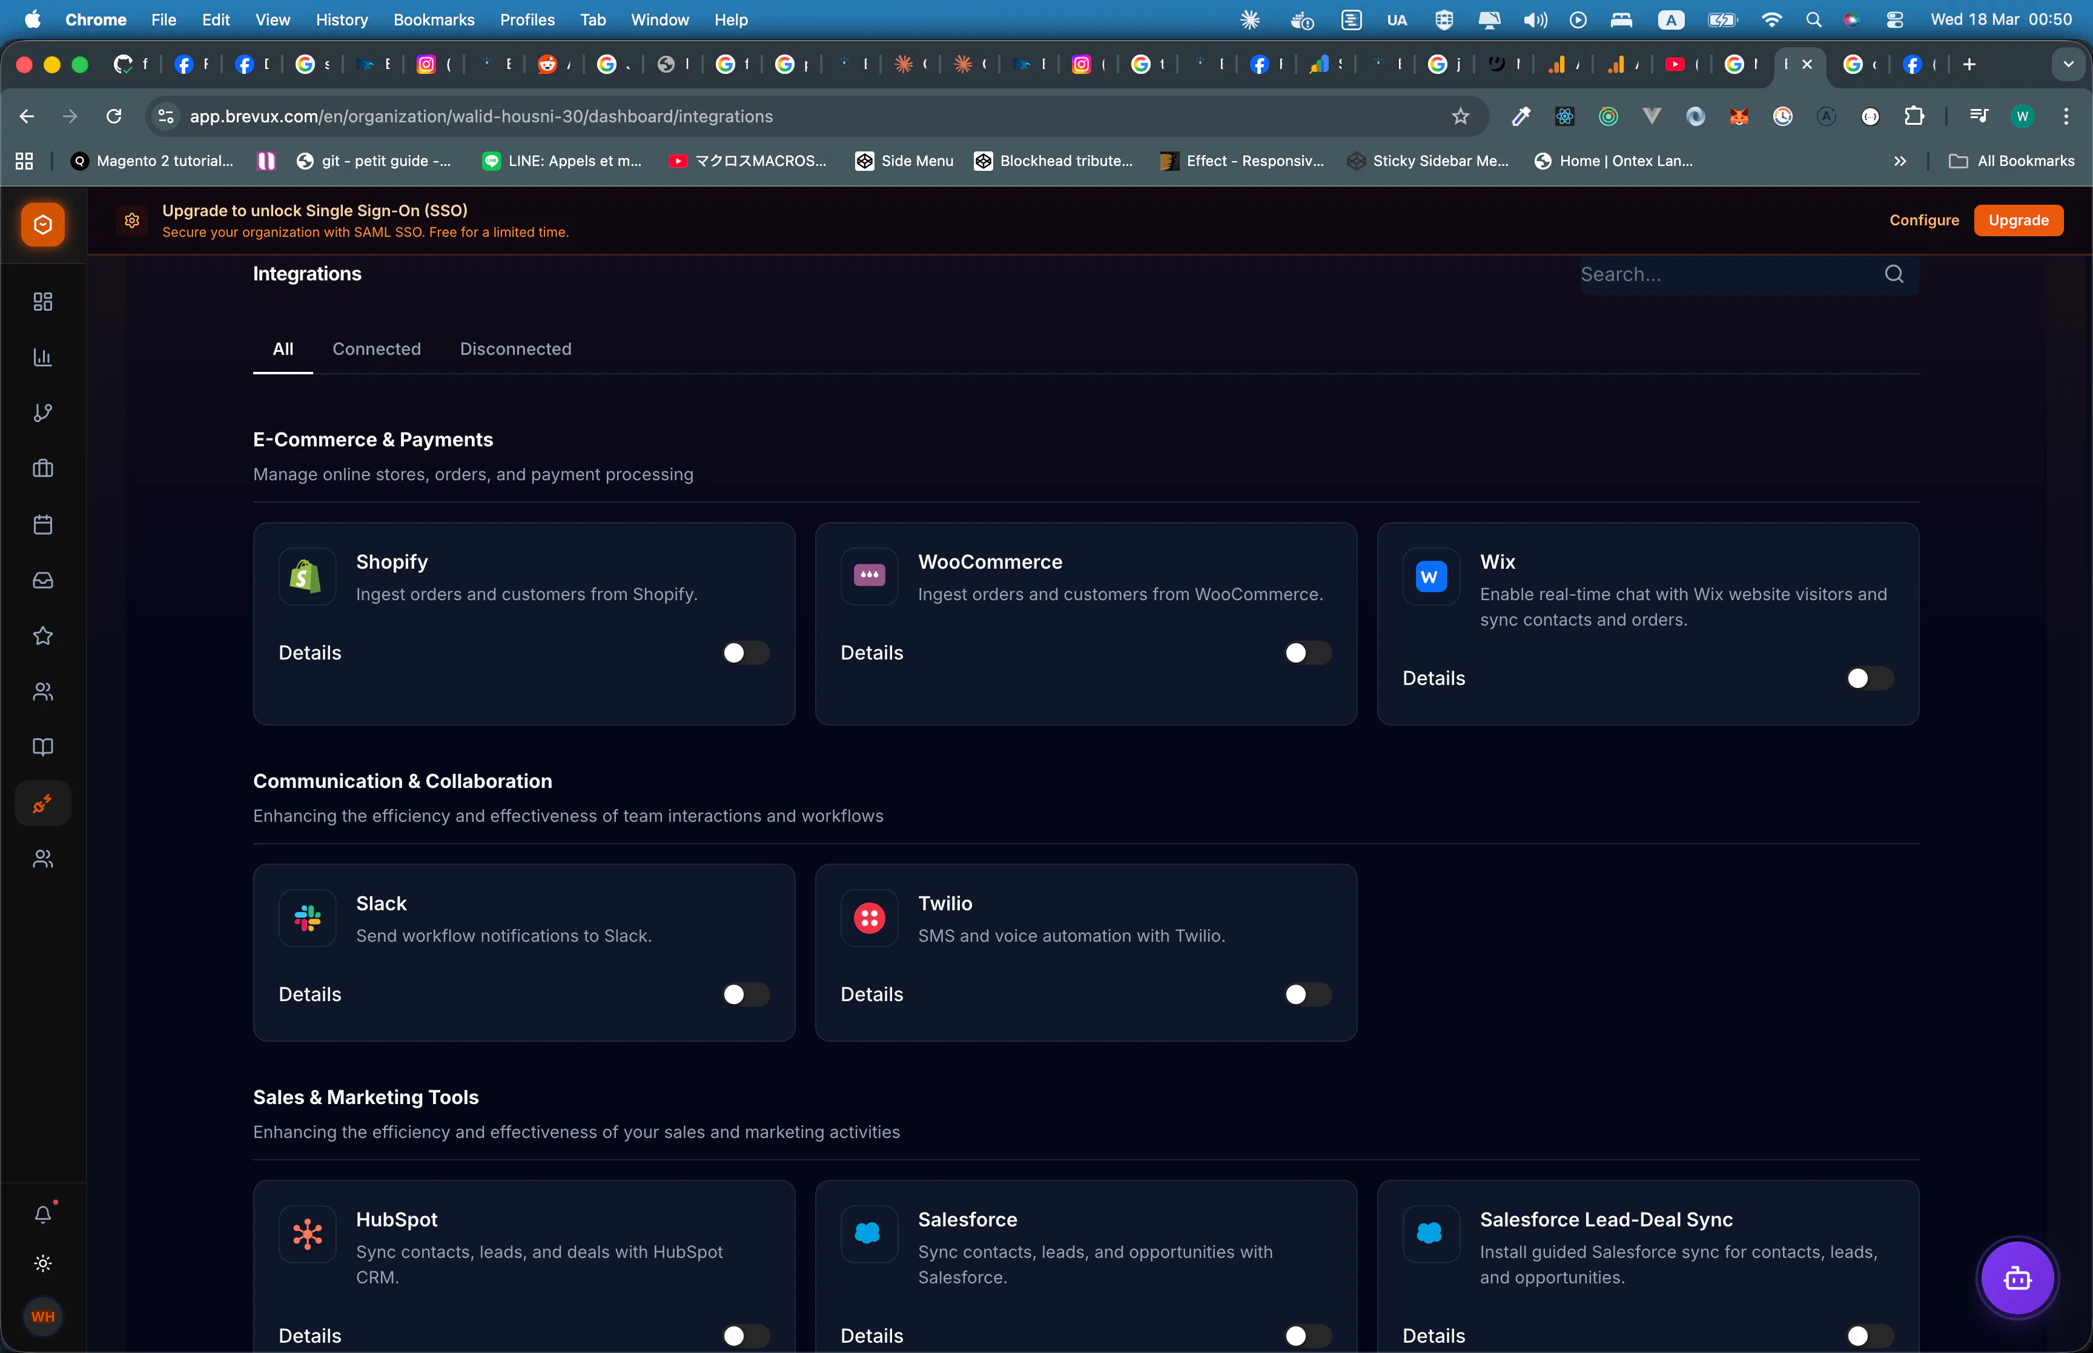The image size is (2093, 1353).
Task: Open the Chrome three-dot menu
Action: 2066,116
